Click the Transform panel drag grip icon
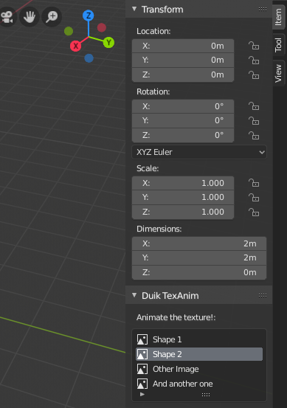 [x=263, y=10]
